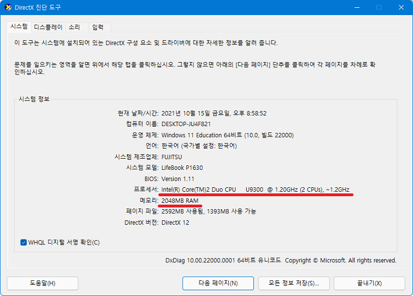Click the 현재 날짜/시간 label
The height and width of the screenshot is (296, 413).
(x=138, y=113)
